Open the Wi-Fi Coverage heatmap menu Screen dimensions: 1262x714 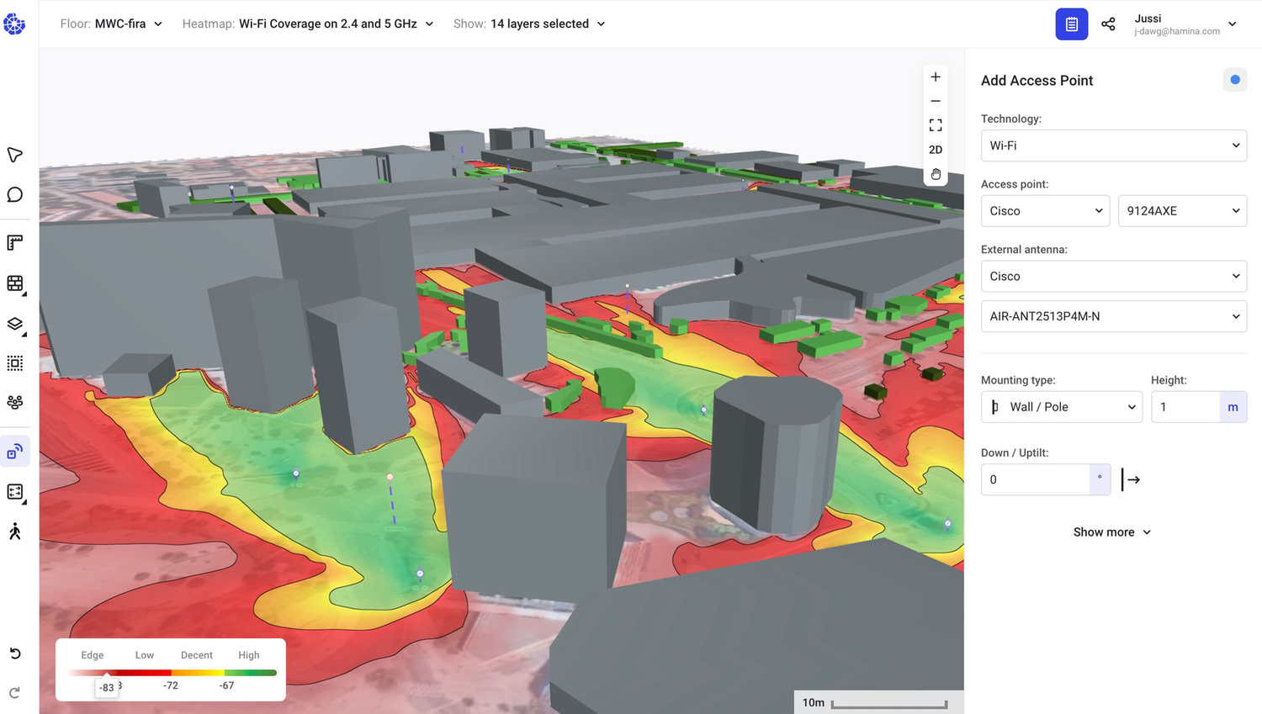(x=328, y=24)
